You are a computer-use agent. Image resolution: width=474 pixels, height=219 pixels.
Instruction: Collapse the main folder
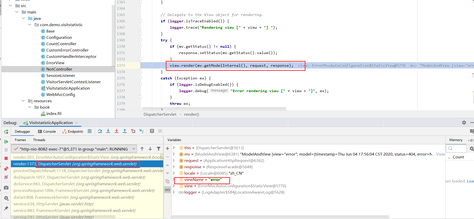pos(17,12)
